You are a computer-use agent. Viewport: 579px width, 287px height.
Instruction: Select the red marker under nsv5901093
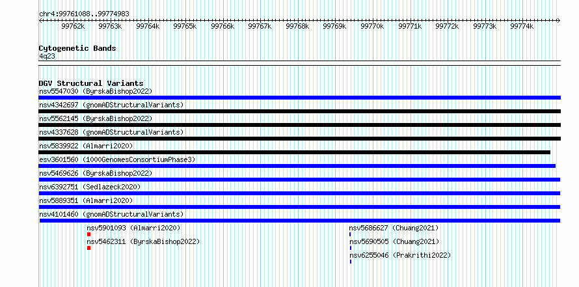pyautogui.click(x=88, y=234)
